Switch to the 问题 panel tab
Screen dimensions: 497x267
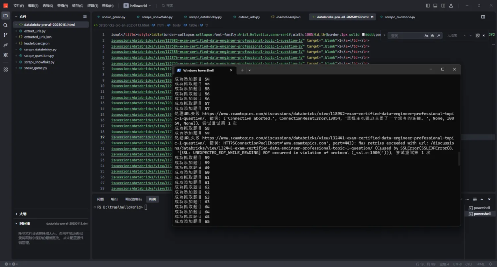pyautogui.click(x=100, y=199)
